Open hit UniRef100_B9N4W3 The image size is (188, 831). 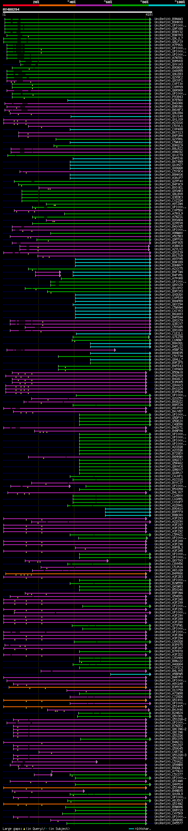(169, 19)
